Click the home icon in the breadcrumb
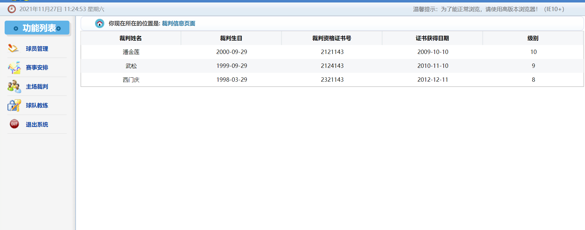This screenshot has height=230, width=585. (x=100, y=23)
